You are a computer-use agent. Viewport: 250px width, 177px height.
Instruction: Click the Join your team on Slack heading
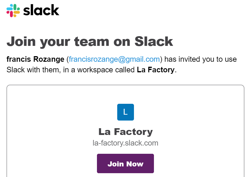90,42
